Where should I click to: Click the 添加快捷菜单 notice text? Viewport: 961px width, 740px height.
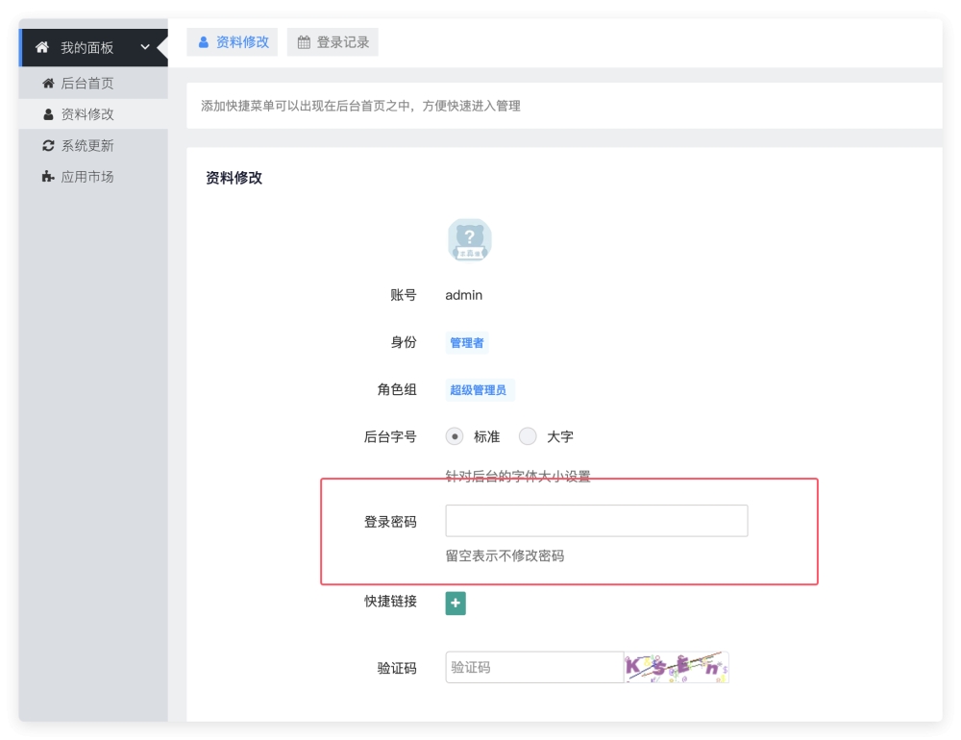(361, 106)
